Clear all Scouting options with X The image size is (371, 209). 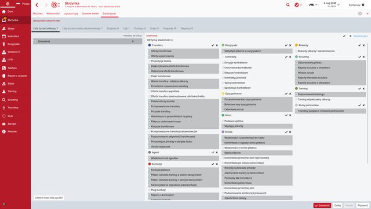pos(363,57)
